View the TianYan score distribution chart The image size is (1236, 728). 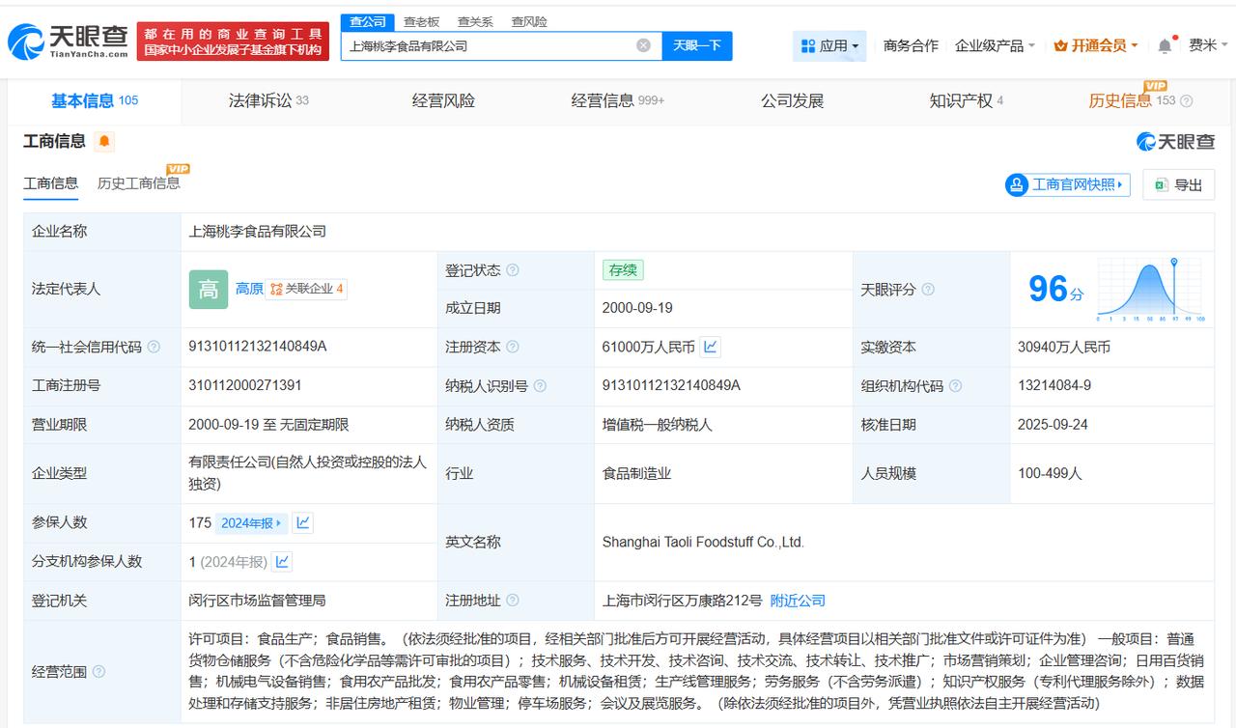pos(1149,289)
